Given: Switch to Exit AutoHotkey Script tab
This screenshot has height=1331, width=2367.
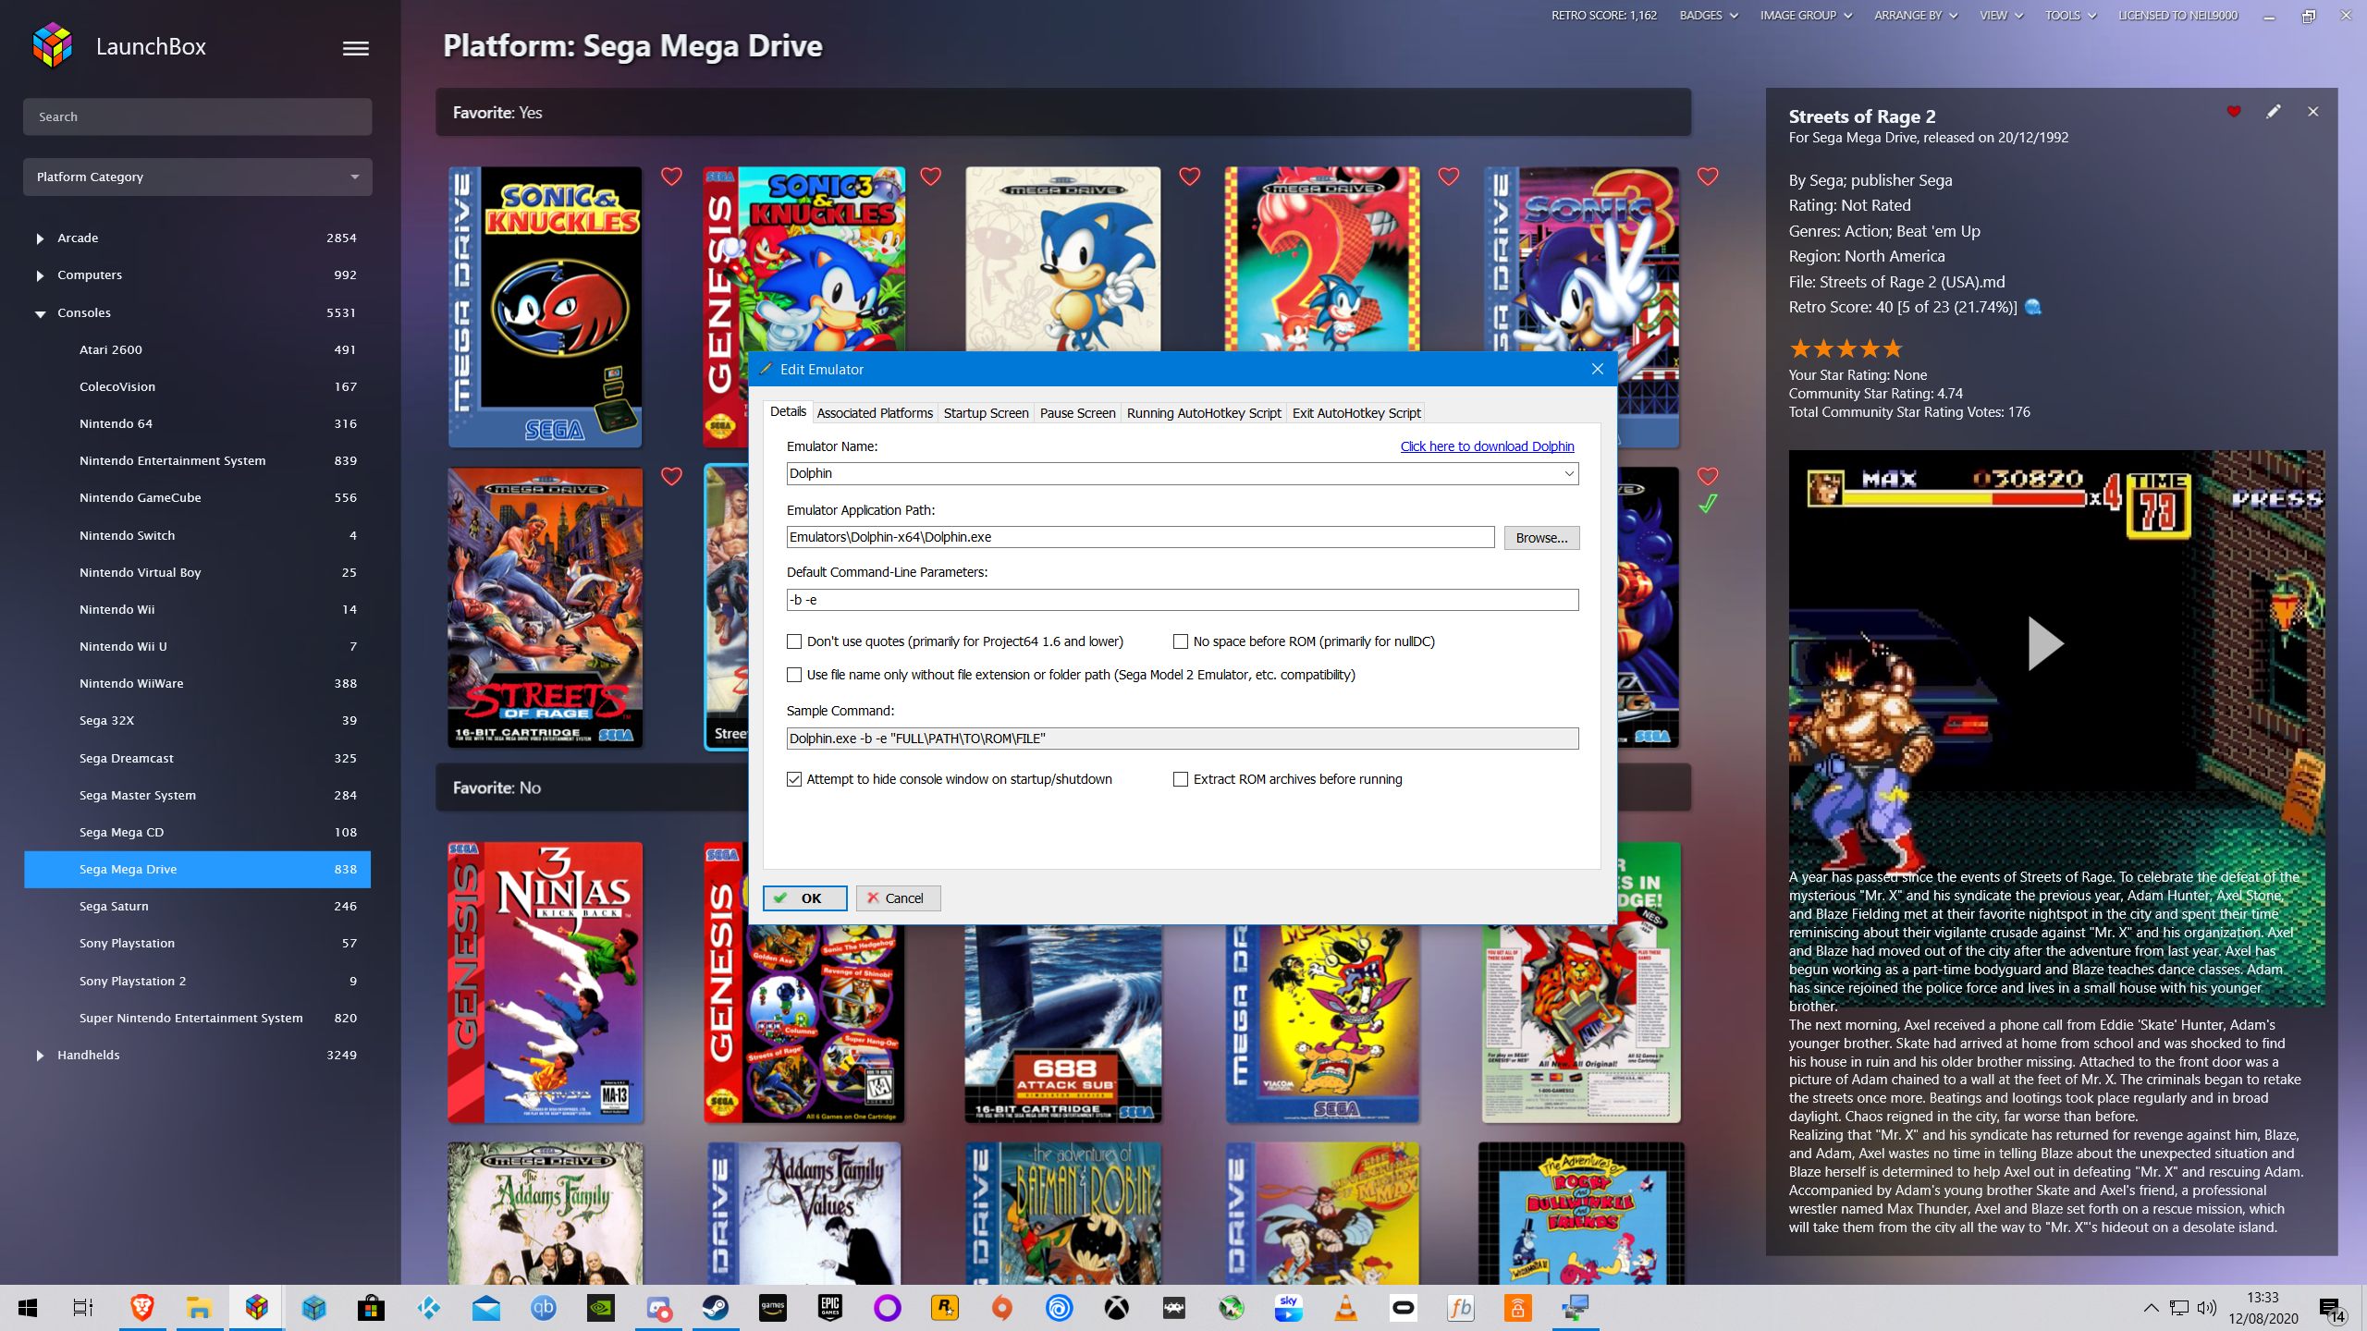Looking at the screenshot, I should pos(1356,413).
